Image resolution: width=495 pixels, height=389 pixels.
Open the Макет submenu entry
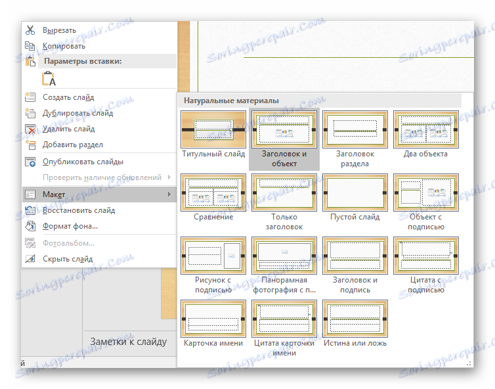99,194
